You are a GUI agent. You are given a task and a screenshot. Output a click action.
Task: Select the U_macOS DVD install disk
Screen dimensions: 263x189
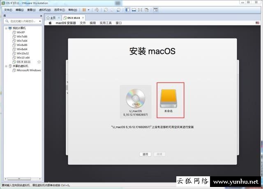click(x=136, y=102)
